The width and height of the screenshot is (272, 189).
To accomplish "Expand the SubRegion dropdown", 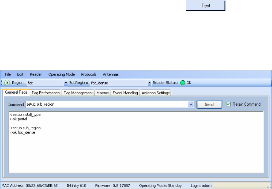I will click(x=149, y=83).
